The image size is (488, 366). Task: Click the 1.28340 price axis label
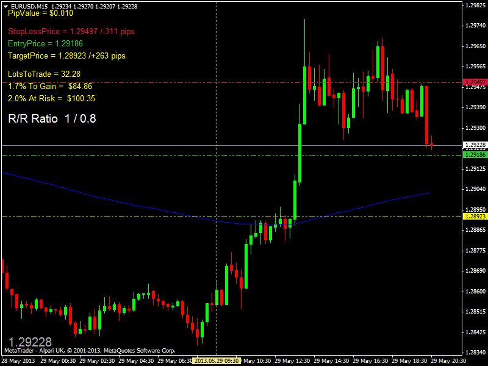pos(475,353)
